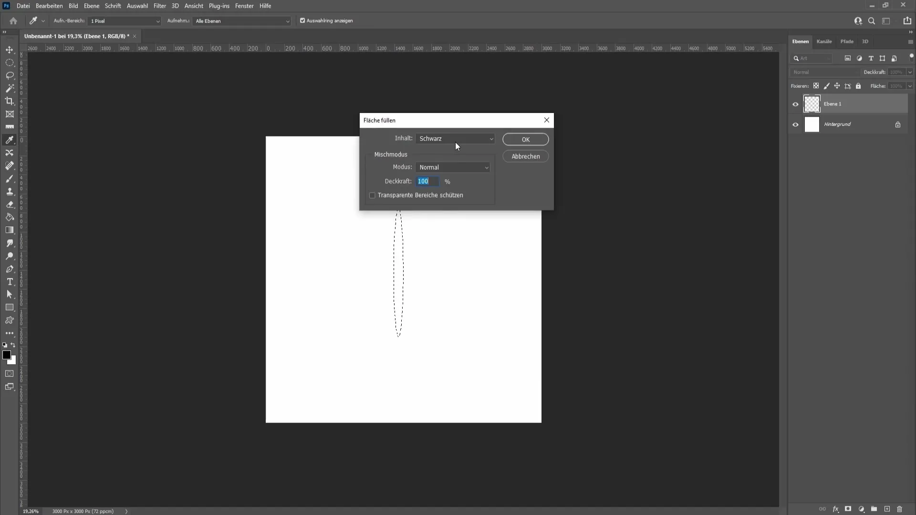The height and width of the screenshot is (515, 916).
Task: Select the Lasso tool
Action: (10, 76)
